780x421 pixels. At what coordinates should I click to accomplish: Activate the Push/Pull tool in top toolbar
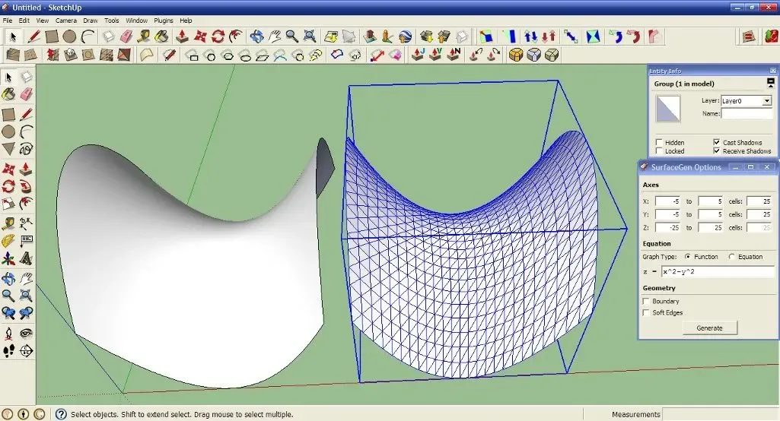(182, 36)
